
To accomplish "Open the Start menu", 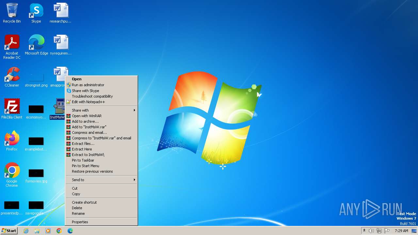I will tap(9, 231).
